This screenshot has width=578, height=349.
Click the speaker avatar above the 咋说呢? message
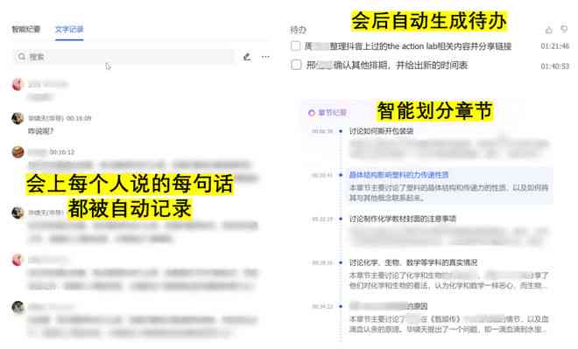tap(18, 118)
